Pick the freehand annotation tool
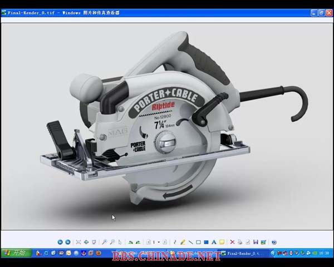 (175, 242)
